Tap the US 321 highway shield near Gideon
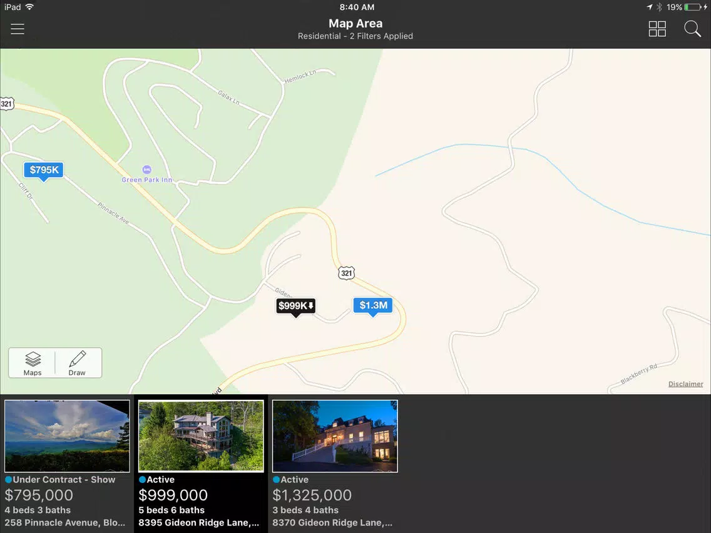The height and width of the screenshot is (533, 711). point(346,273)
